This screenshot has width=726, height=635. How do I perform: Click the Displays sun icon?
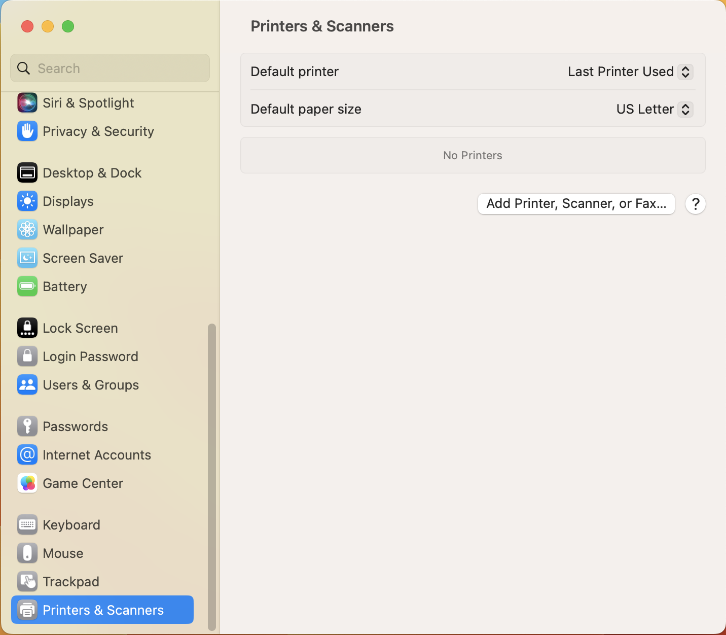pos(27,201)
